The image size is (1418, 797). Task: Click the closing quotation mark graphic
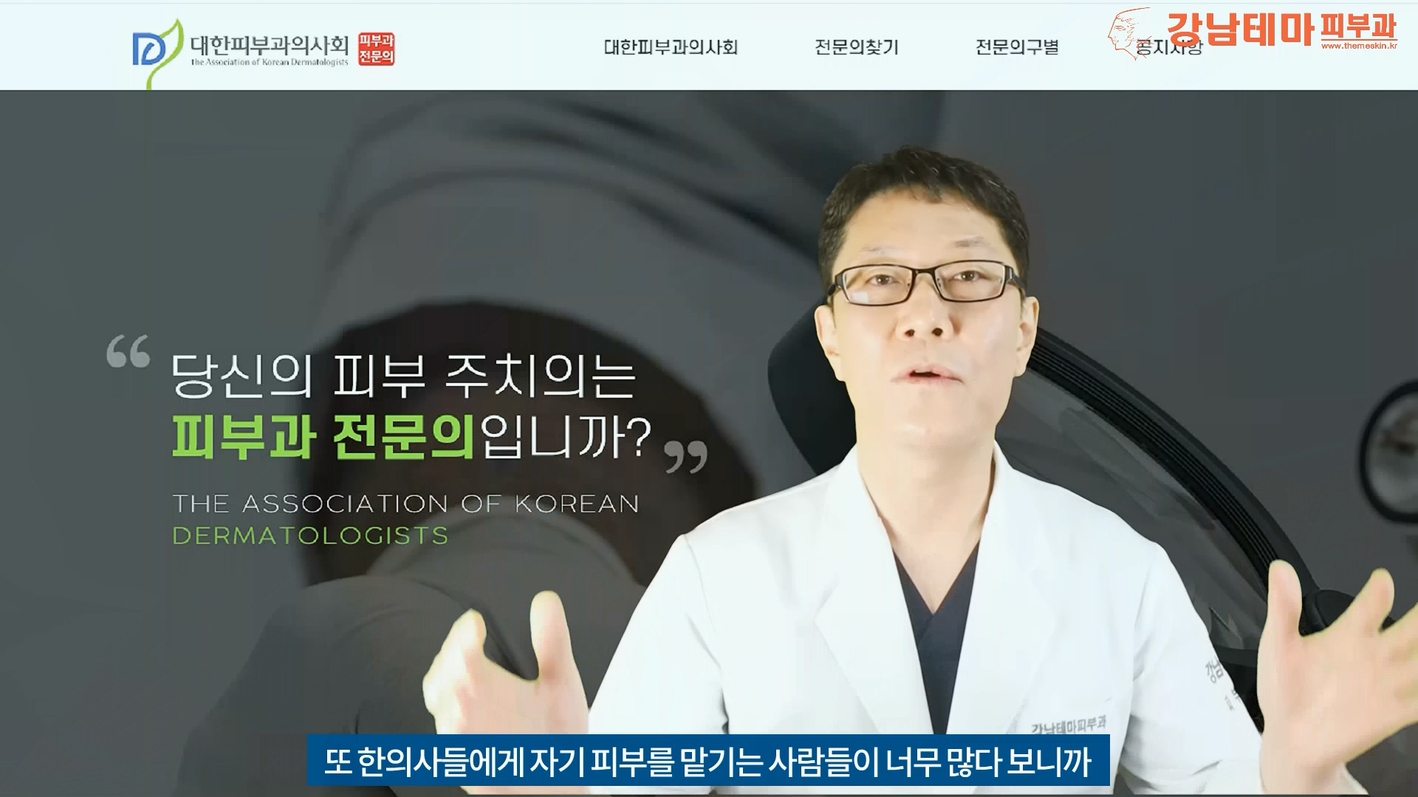[x=685, y=456]
